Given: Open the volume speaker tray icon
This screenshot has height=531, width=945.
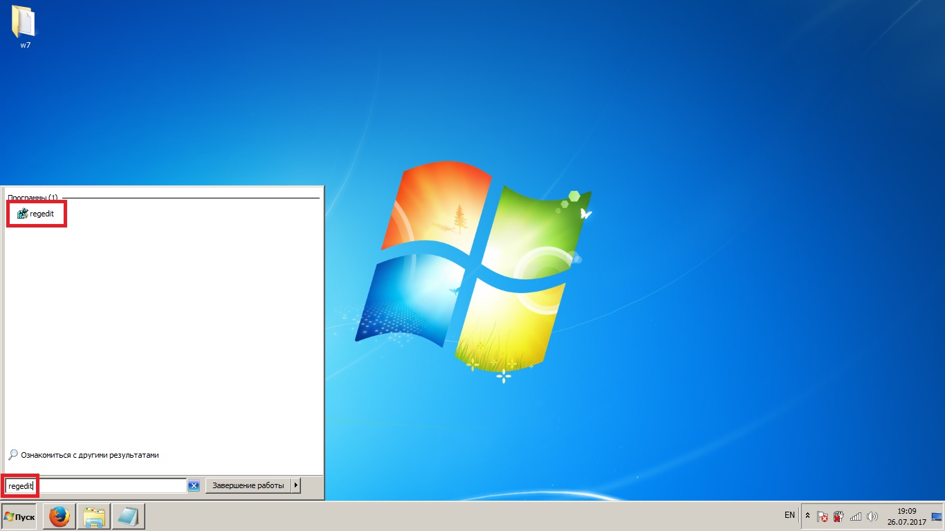Looking at the screenshot, I should (872, 516).
